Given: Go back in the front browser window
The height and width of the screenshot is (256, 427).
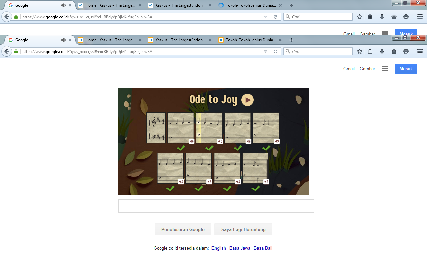Looking at the screenshot, I should click(x=7, y=51).
